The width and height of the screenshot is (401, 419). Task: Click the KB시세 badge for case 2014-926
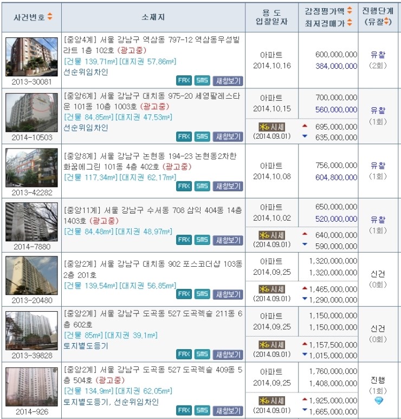click(x=271, y=401)
